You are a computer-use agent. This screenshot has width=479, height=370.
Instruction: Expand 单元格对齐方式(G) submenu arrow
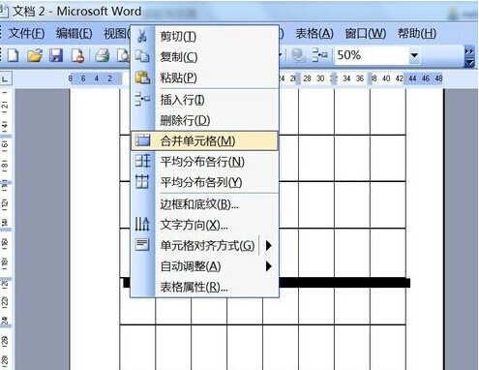click(x=268, y=246)
